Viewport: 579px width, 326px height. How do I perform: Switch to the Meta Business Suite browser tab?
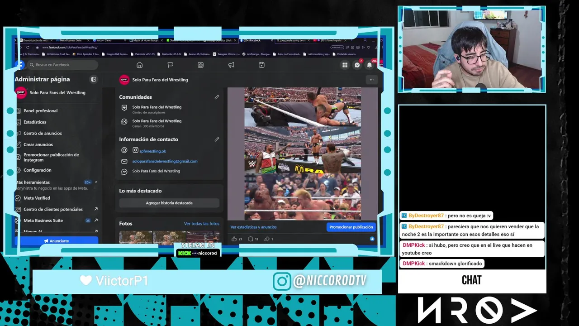(x=69, y=40)
